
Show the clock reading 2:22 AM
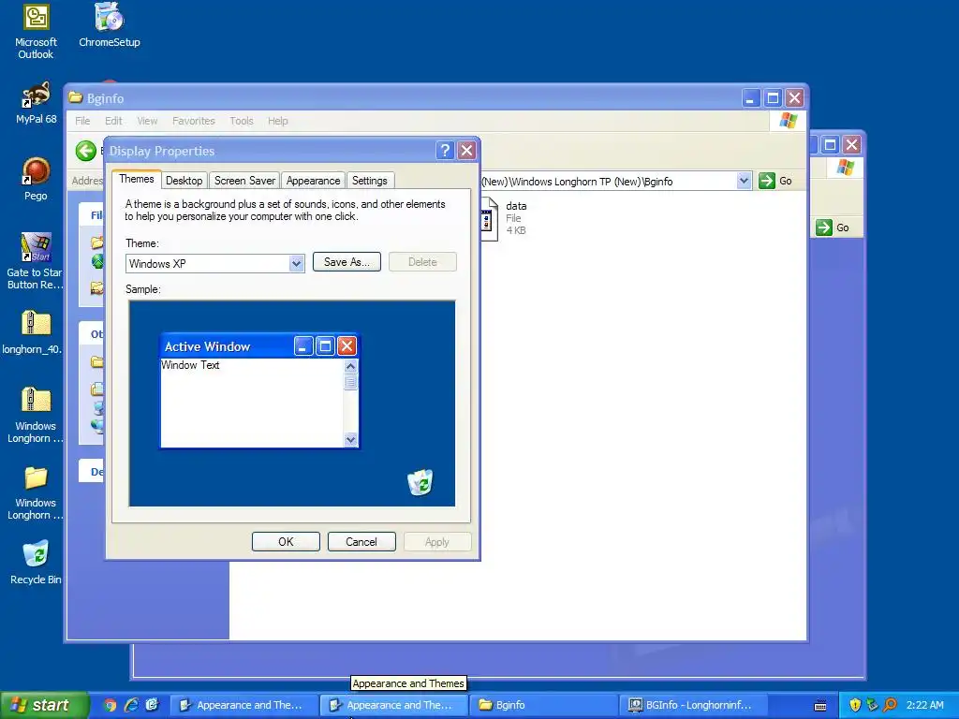[x=924, y=705]
